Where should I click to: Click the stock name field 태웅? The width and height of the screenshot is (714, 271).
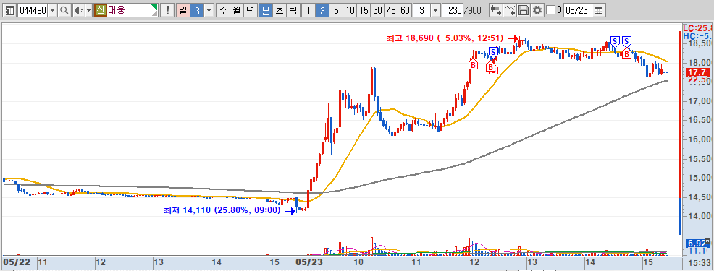coord(133,10)
